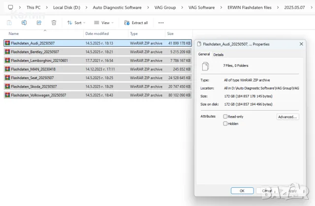
Task: Select the Flashdaten_Skoda_20250507 archive icon
Action: (x=7, y=86)
